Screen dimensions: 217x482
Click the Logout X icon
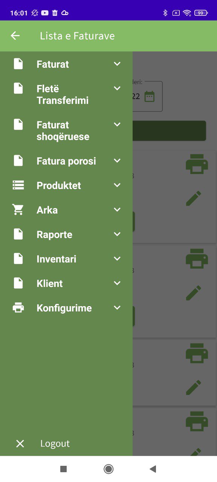(20, 444)
